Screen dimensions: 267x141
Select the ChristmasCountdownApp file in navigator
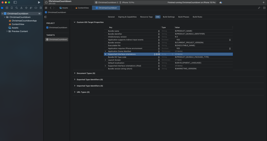[24, 21]
